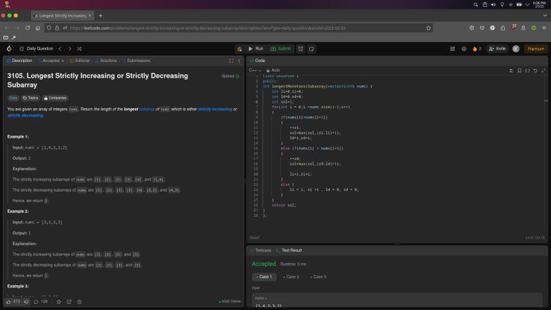Open macOS Spotlight search icon

tap(475, 5)
